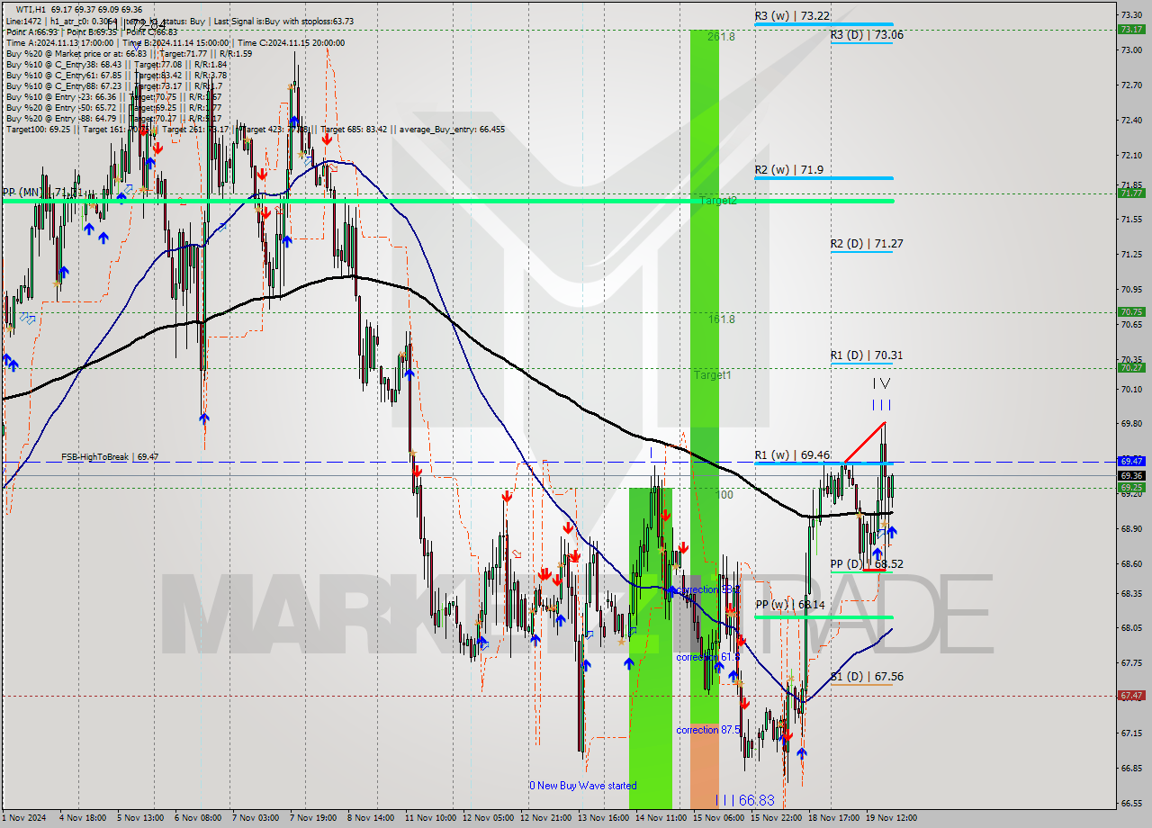This screenshot has height=828, width=1152.
Task: Click the '261.8' Fibonacci level label
Action: point(721,37)
